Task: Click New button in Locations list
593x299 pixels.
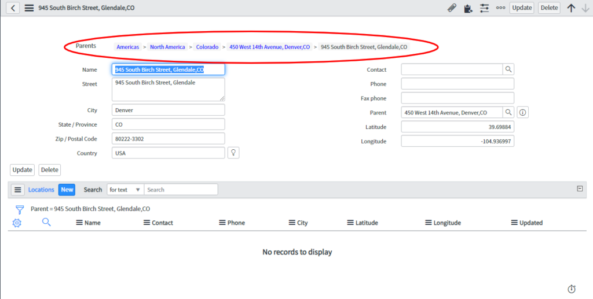Action: tap(67, 190)
